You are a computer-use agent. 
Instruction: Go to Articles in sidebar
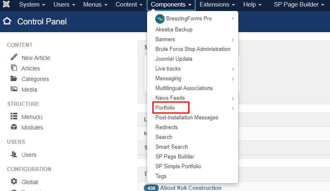(x=31, y=68)
